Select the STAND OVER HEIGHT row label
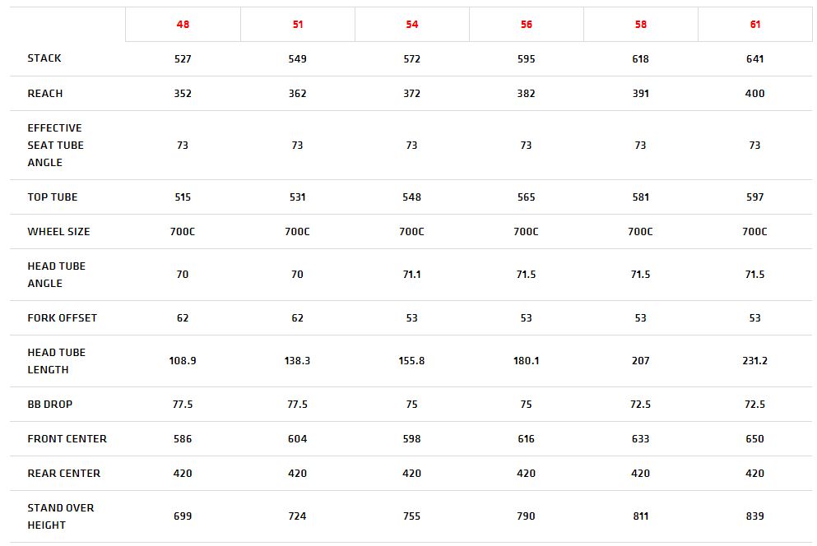Image resolution: width=817 pixels, height=546 pixels. click(60, 516)
